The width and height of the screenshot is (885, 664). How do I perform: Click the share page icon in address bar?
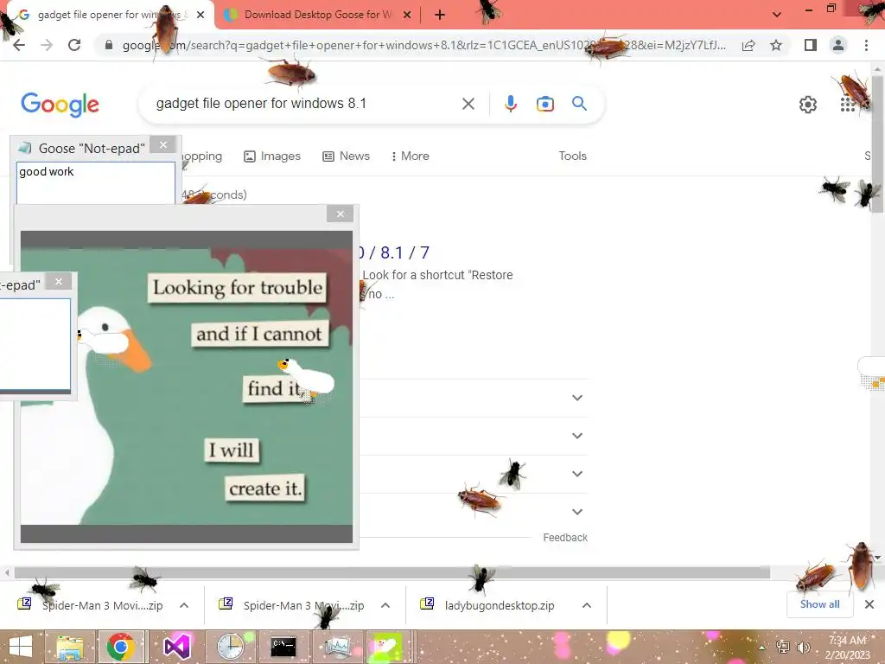coord(748,45)
